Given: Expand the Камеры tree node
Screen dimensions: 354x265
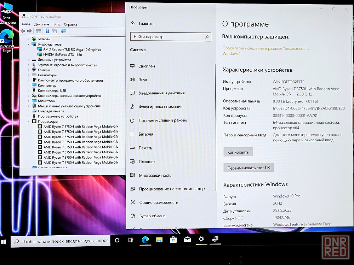Looking at the screenshot, I should click(x=28, y=70).
